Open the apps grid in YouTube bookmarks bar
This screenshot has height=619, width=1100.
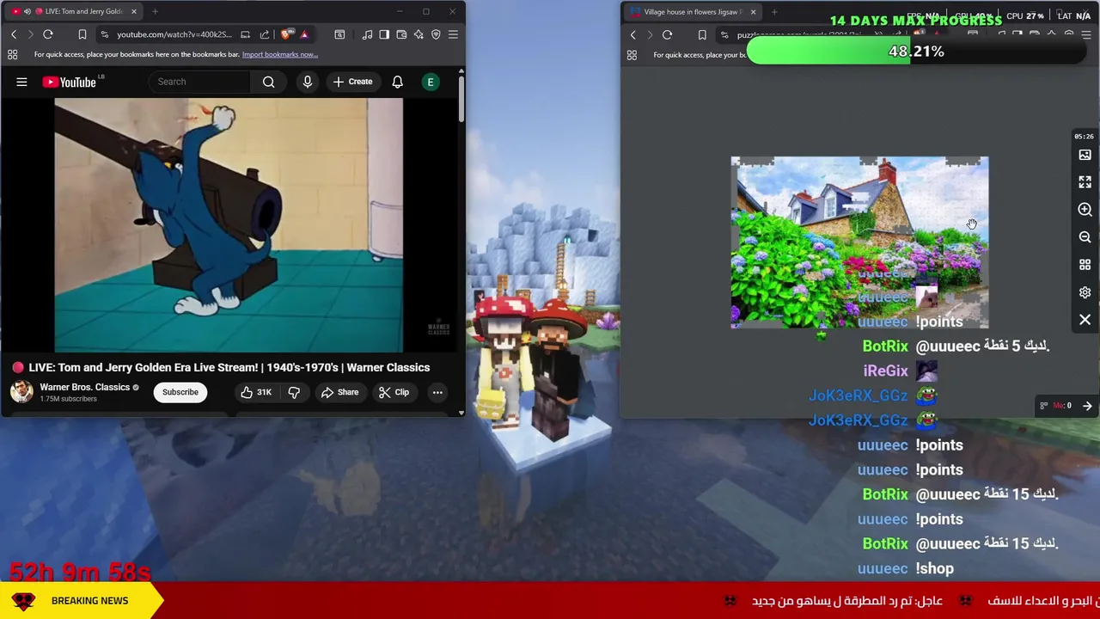(x=12, y=54)
